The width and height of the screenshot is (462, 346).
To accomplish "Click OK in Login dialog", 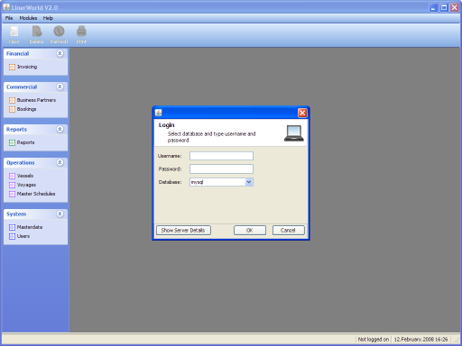I will pos(250,231).
